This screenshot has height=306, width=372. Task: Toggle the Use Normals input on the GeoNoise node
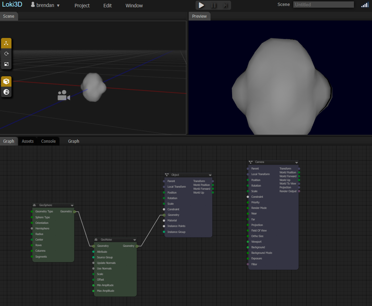click(93, 268)
